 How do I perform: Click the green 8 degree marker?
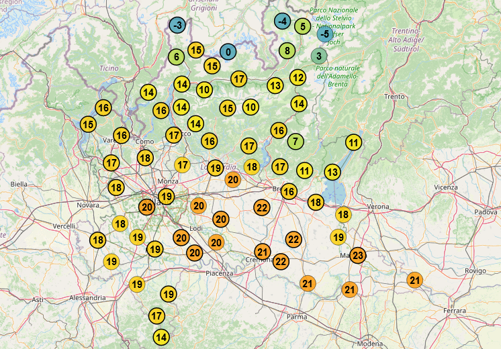287,50
